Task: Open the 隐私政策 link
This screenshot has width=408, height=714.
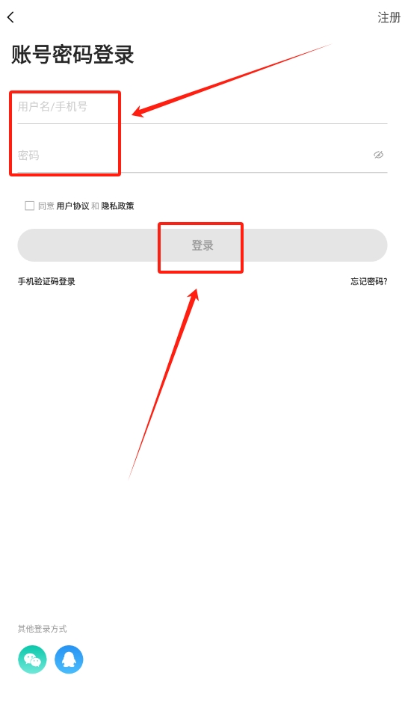Action: pyautogui.click(x=117, y=206)
